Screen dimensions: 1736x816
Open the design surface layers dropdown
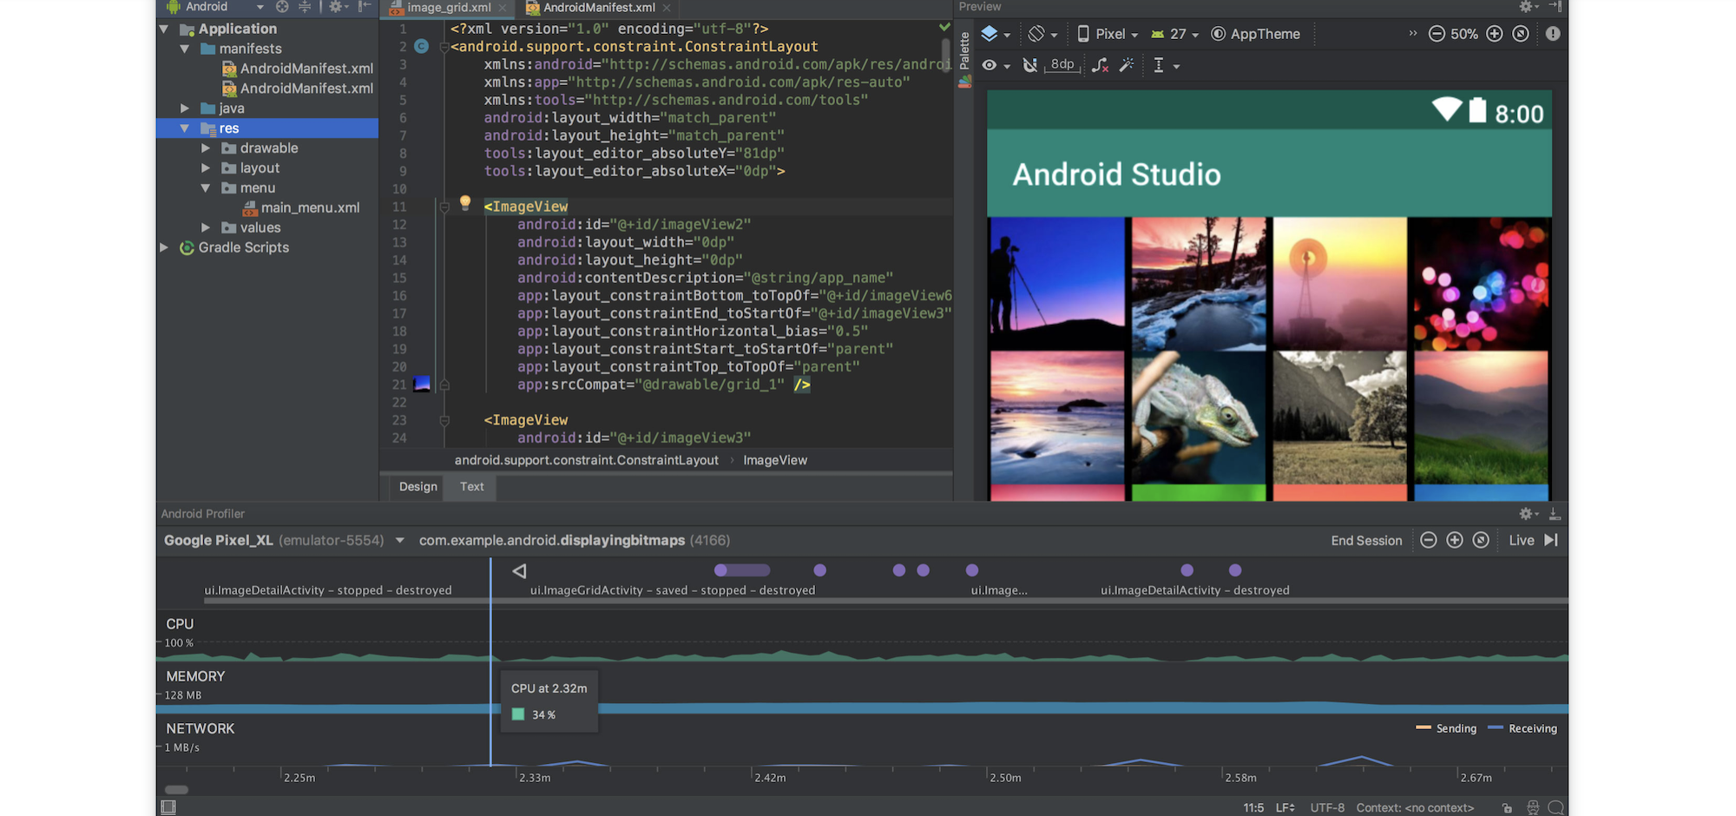coord(995,34)
